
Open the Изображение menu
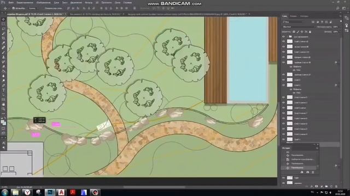tap(43, 3)
